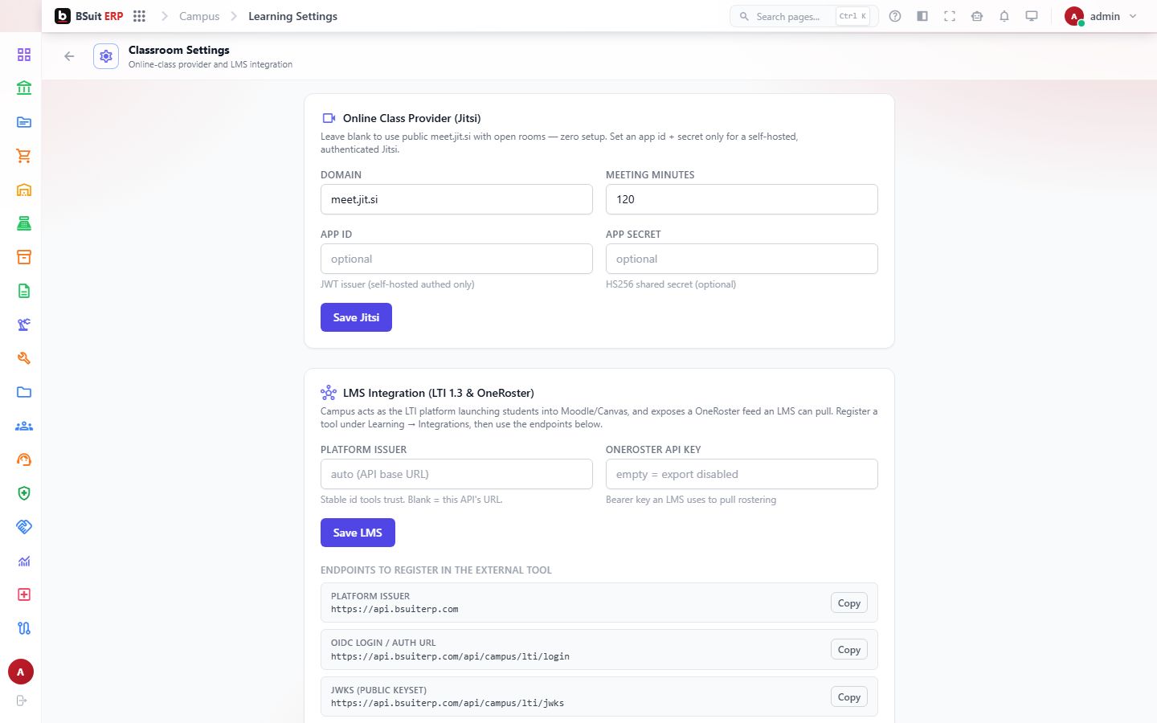The image size is (1157, 723).
Task: Click the Save Jitsi button
Action: click(356, 317)
